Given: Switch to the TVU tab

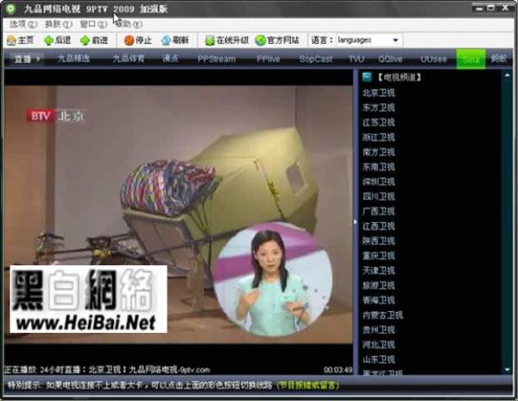Looking at the screenshot, I should coord(356,59).
